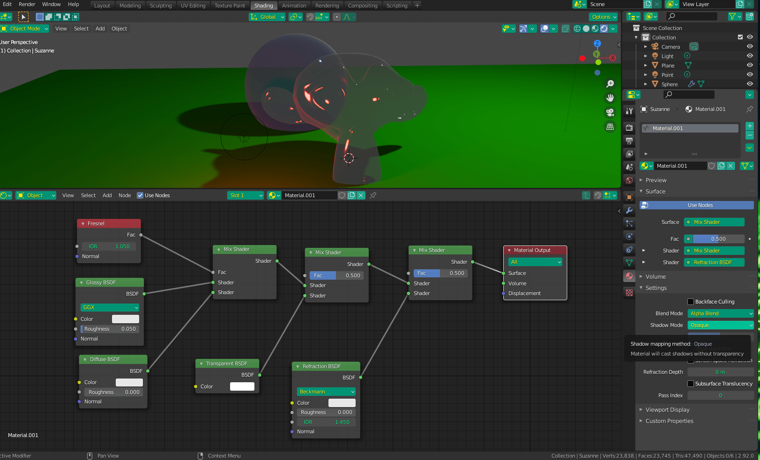Select the Texture Properties checker icon

click(x=629, y=292)
